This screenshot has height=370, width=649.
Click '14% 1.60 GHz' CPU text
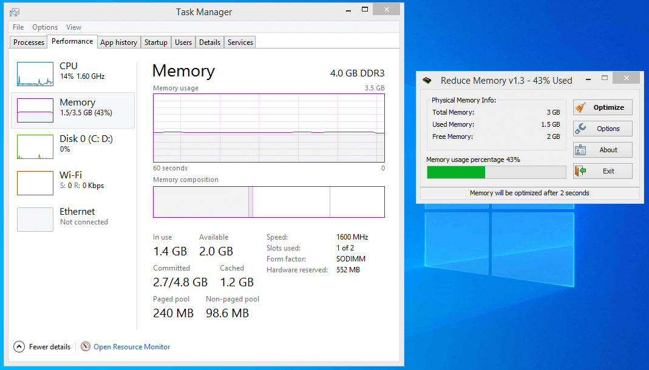pos(82,76)
